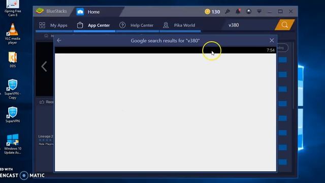Open the pin tool icon in title bar

227,11
